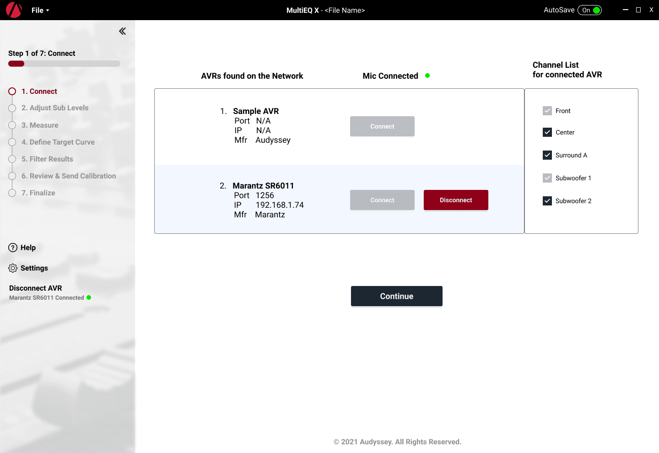This screenshot has width=659, height=453.
Task: Uncheck the Subwoofer 2 channel checkbox
Action: click(547, 201)
